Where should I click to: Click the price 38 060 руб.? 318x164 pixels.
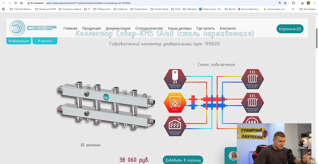coord(134,160)
